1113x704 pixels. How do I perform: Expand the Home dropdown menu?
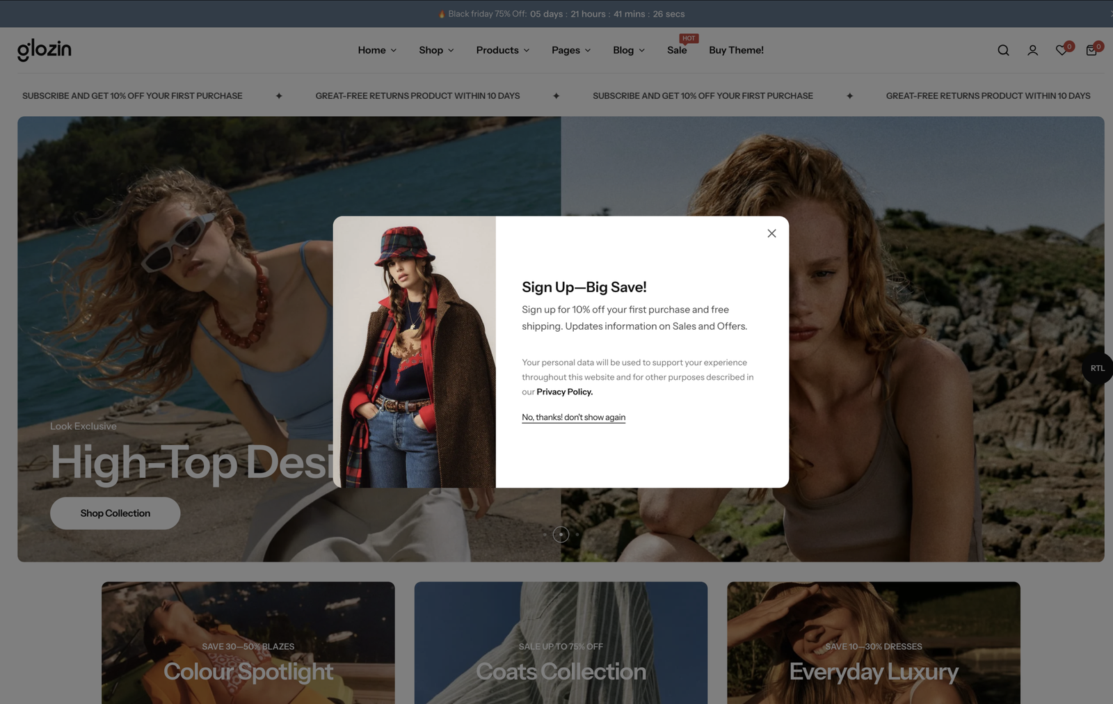(x=377, y=50)
